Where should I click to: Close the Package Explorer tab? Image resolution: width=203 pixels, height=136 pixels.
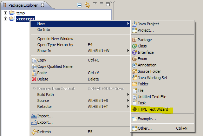click(x=42, y=5)
